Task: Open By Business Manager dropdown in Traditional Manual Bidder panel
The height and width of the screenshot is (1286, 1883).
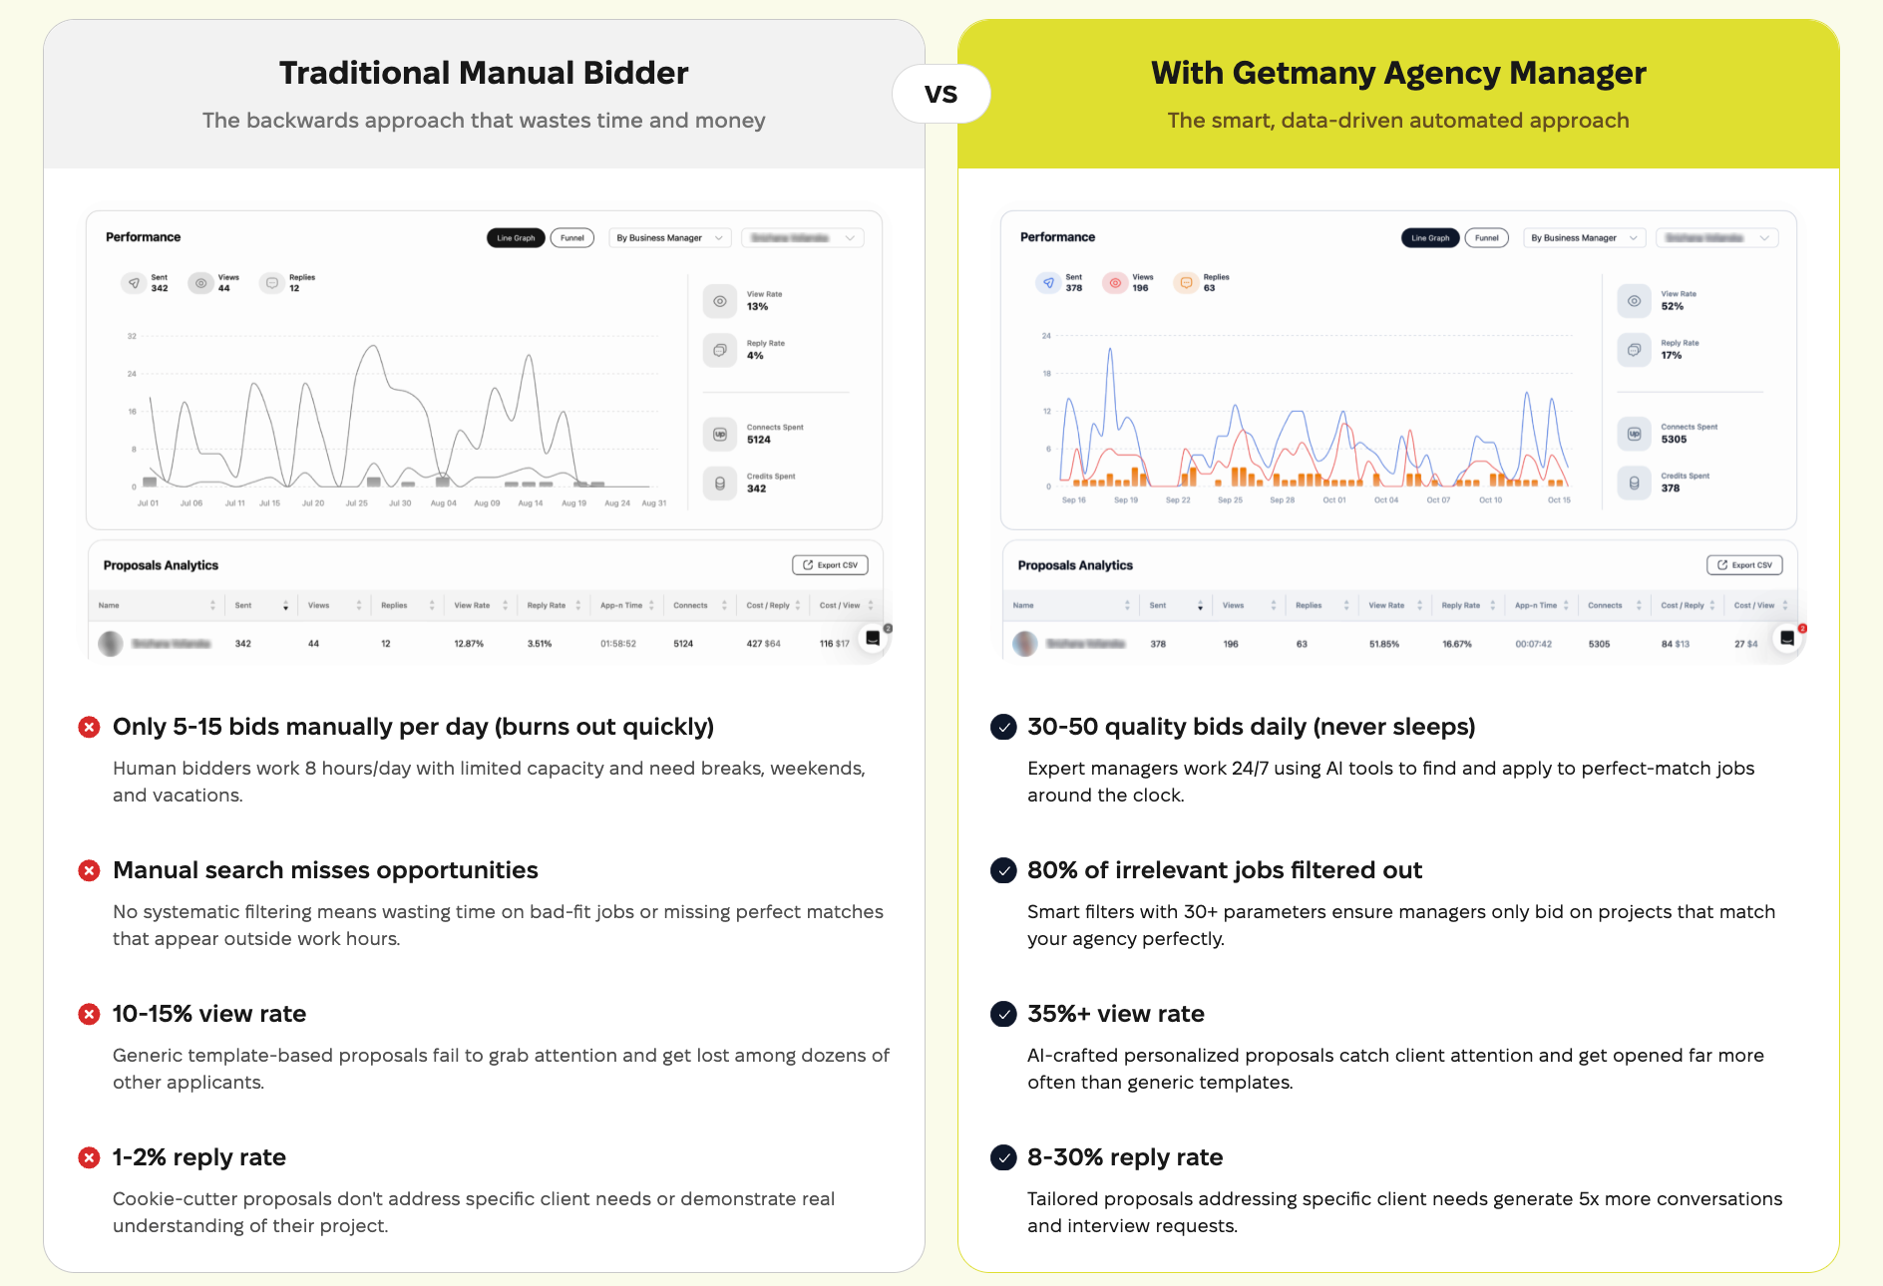Action: (x=669, y=238)
